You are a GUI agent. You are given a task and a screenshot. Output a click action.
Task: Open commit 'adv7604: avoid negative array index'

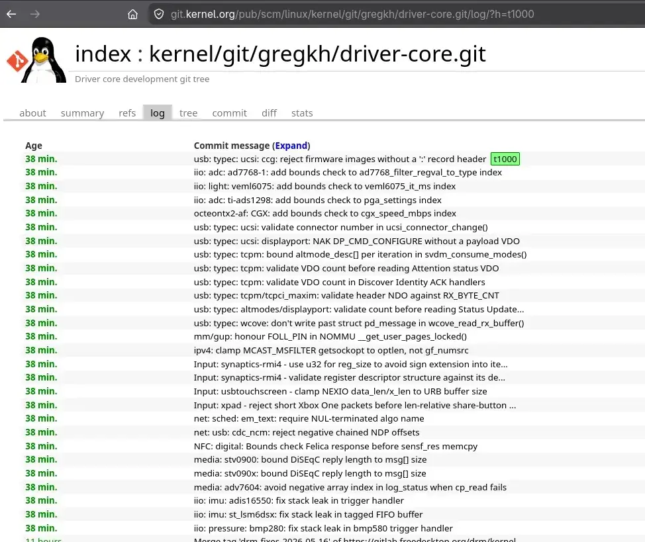(350, 487)
